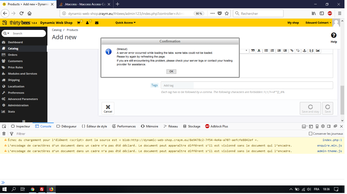
Task: Open the Edouard Colmart user menu
Action: 318,23
